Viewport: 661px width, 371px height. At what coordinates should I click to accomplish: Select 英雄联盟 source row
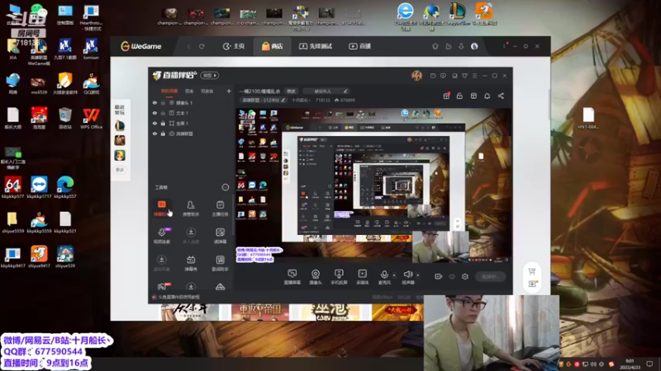click(x=192, y=134)
